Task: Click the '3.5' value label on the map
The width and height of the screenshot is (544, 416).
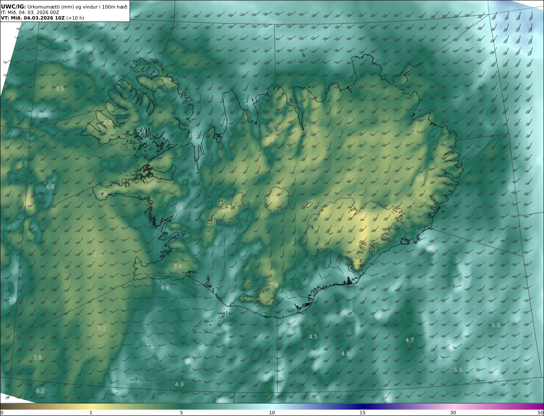Action: pyautogui.click(x=60, y=89)
